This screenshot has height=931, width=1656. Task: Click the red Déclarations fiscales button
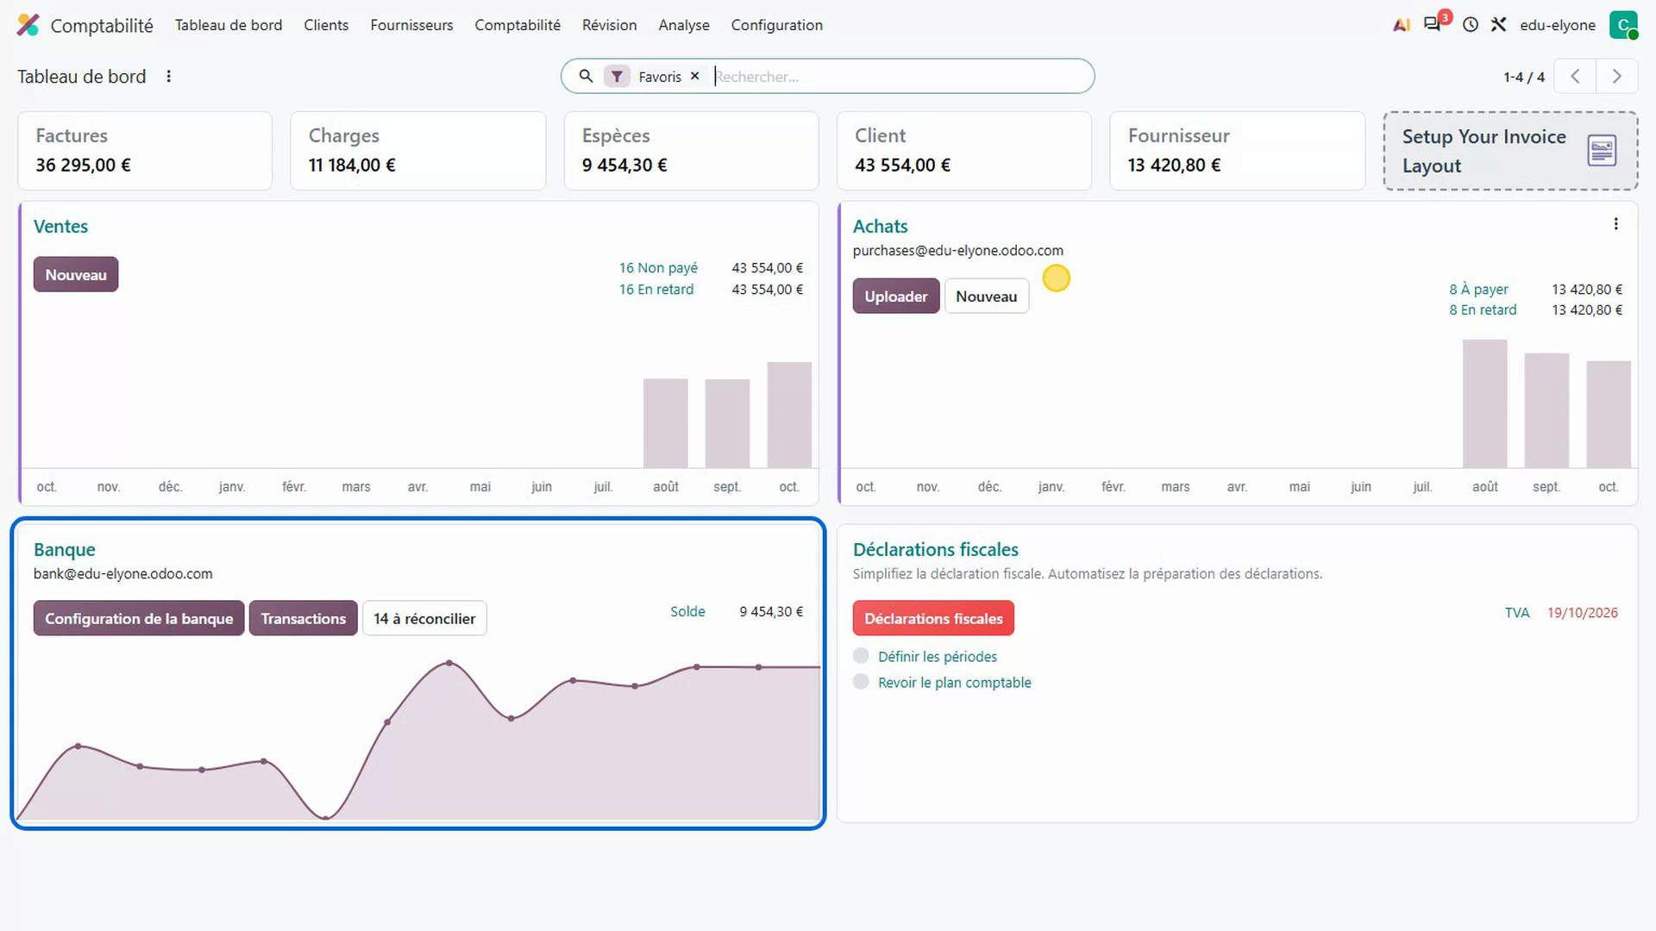(x=933, y=619)
